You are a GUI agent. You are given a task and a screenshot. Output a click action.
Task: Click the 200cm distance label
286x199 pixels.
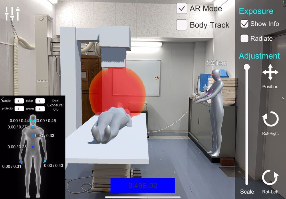coord(217,63)
